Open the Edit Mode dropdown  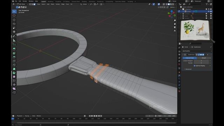(x=22, y=4)
